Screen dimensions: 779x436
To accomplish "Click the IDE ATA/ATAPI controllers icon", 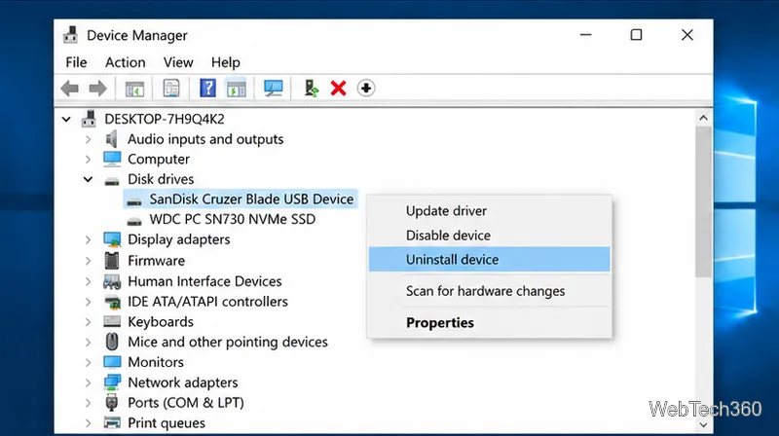I will coord(112,302).
